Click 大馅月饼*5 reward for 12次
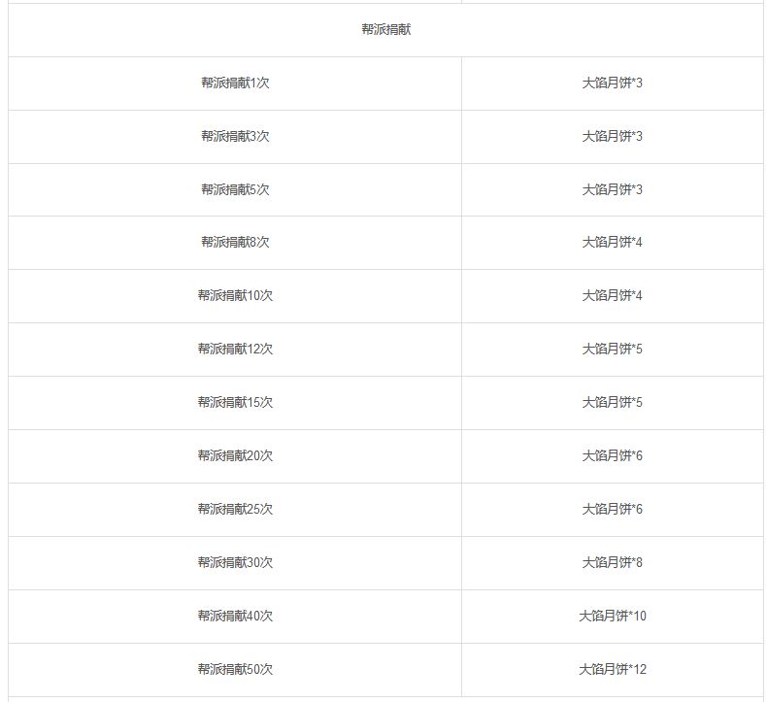 click(613, 350)
